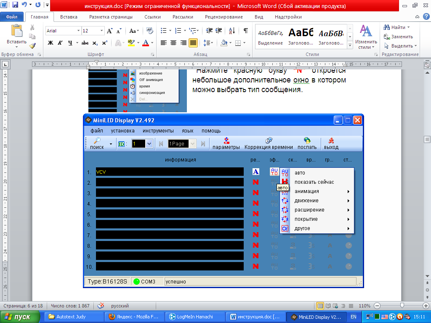The width and height of the screenshot is (431, 323).
Task: Open the shading paint bucket color
Action: click(224, 42)
